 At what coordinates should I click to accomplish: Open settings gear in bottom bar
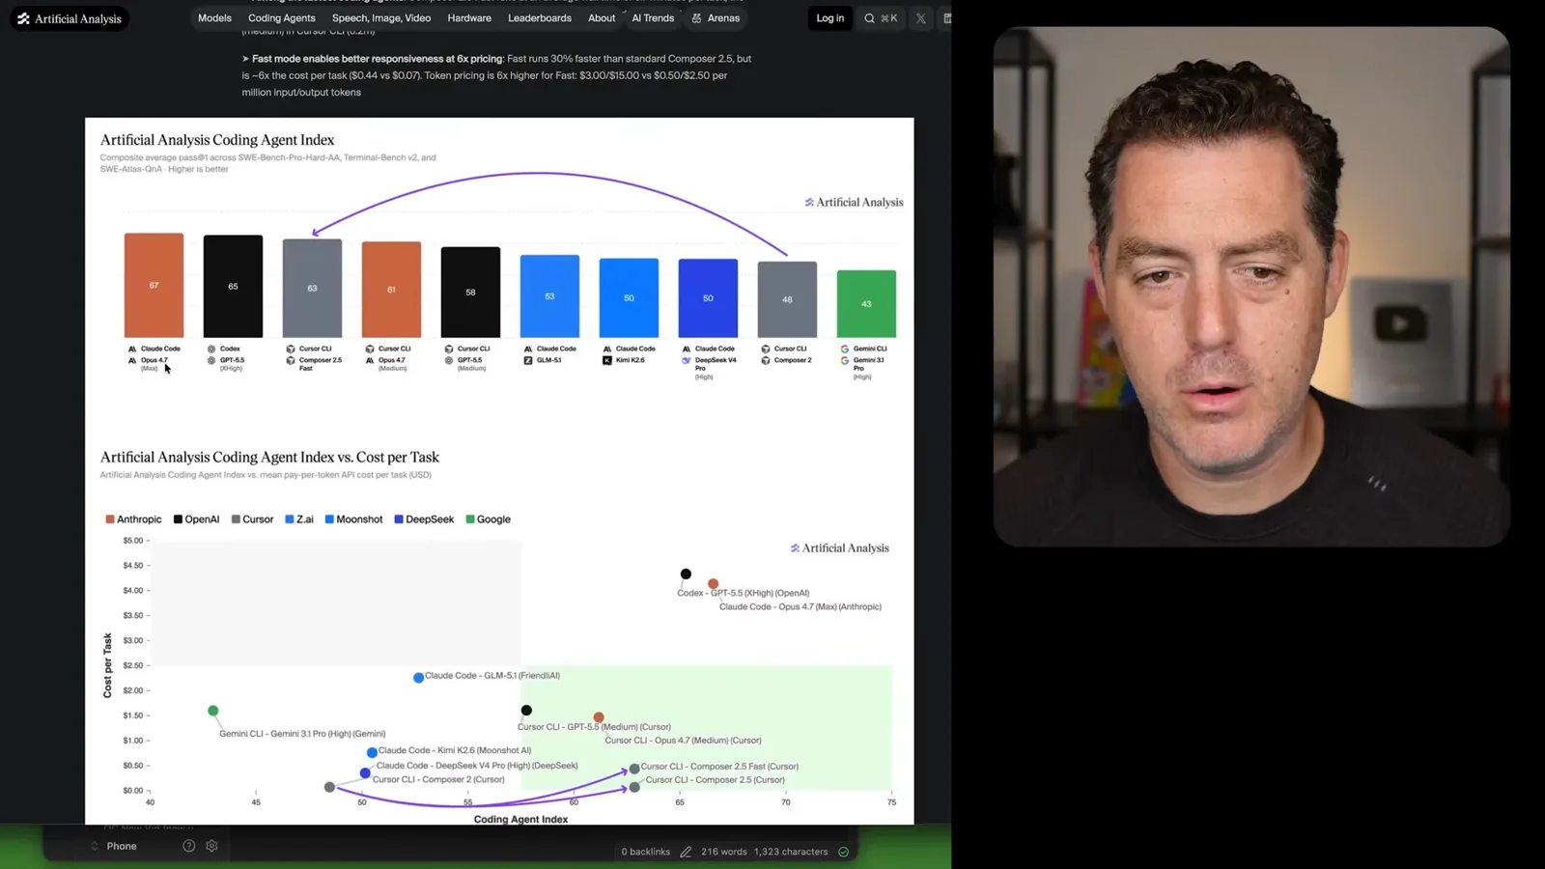pos(211,846)
